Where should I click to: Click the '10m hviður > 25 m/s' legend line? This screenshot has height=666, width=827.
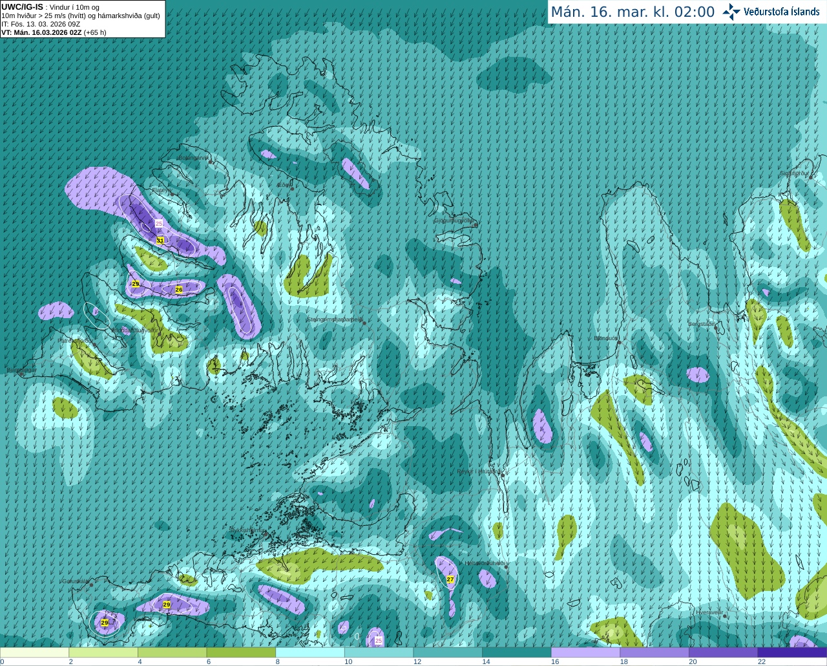(81, 16)
